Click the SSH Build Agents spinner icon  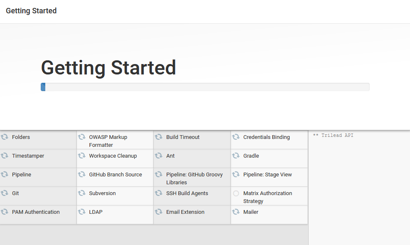(159, 193)
